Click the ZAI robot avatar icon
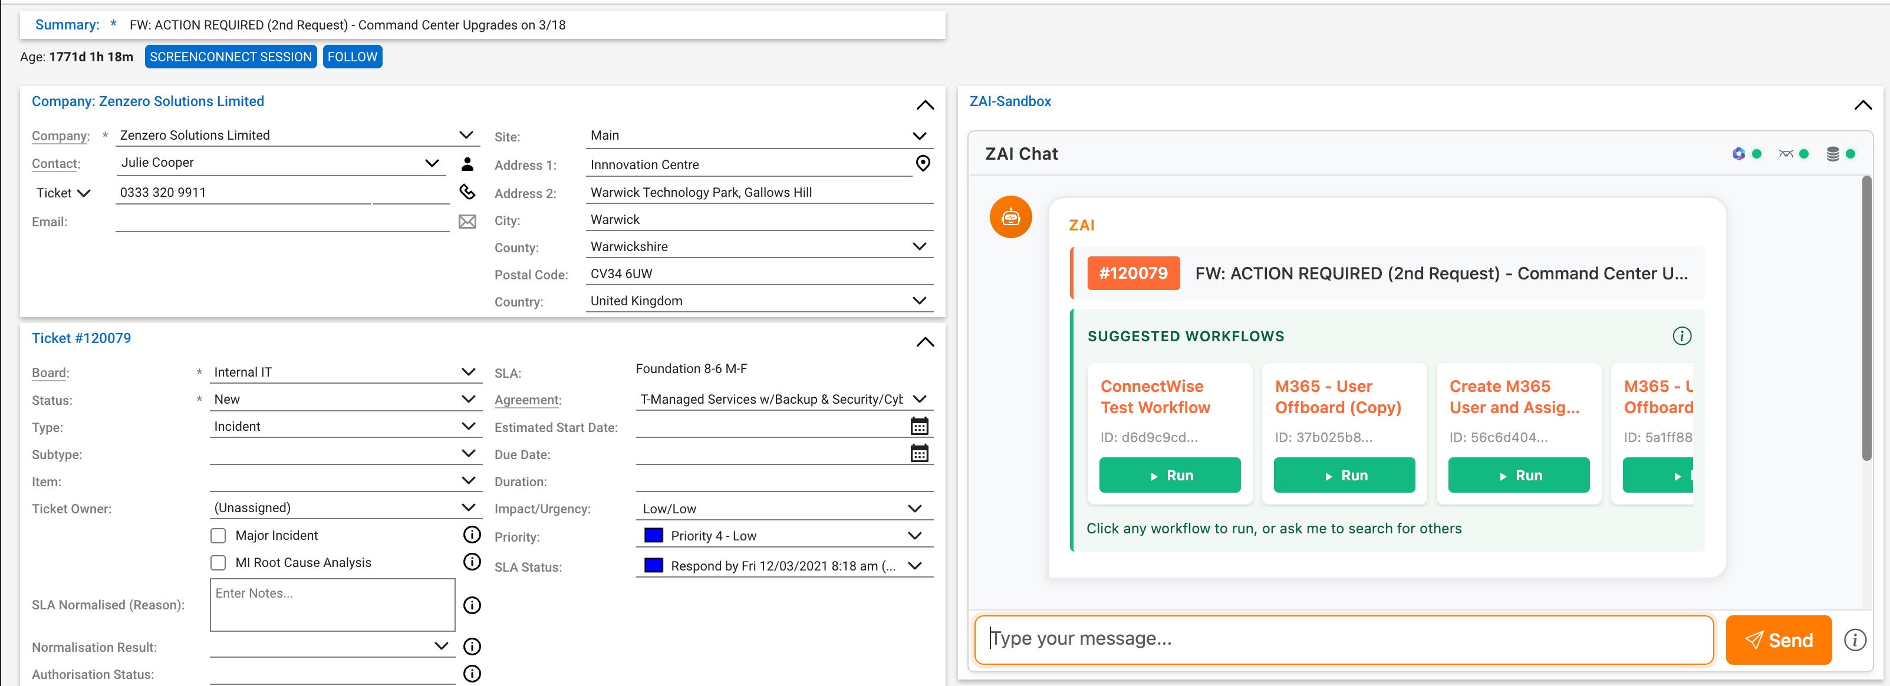 pyautogui.click(x=1011, y=217)
